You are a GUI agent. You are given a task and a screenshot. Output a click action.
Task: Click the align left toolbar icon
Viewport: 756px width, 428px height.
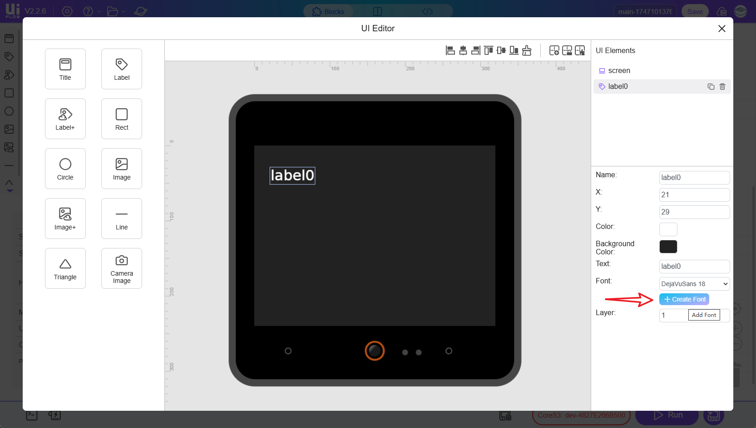(x=450, y=50)
